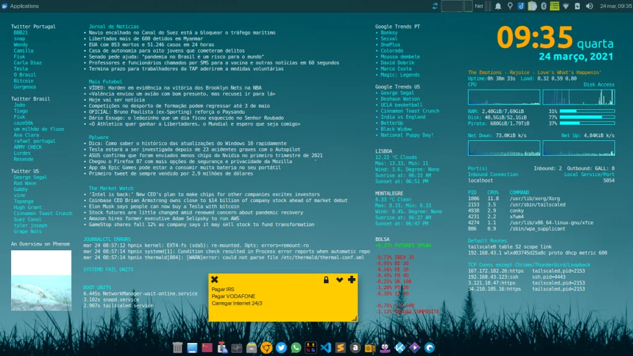The height and width of the screenshot is (356, 633).
Task: Click the 'Suez Canal' Twitter US trend
Action: 27,219
